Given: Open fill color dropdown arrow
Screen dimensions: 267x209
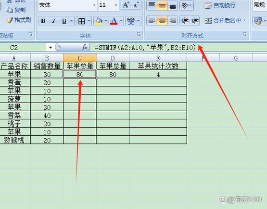Looking at the screenshot, I should click(x=106, y=21).
